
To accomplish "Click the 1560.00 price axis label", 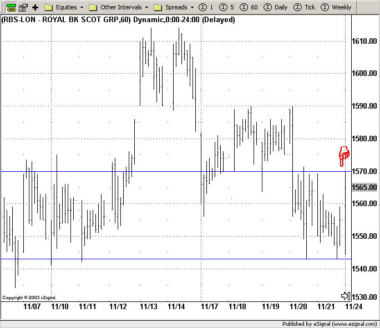I will [x=364, y=203].
